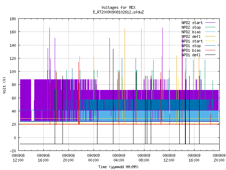
Task: Click the 80 y-axis tick label
Action: tap(14, 85)
